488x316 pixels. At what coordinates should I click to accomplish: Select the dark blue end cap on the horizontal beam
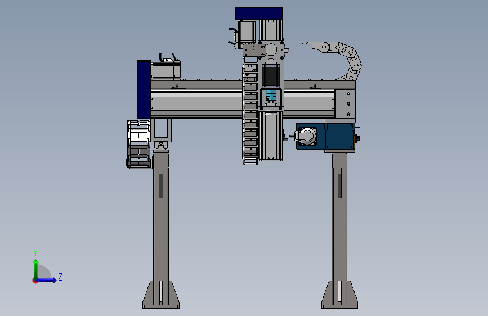coord(144,89)
